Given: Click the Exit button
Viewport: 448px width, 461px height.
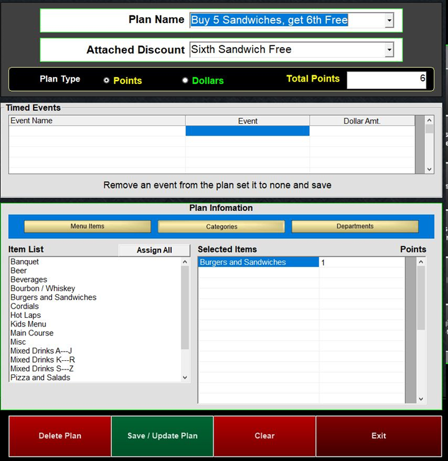Looking at the screenshot, I should tap(378, 435).
